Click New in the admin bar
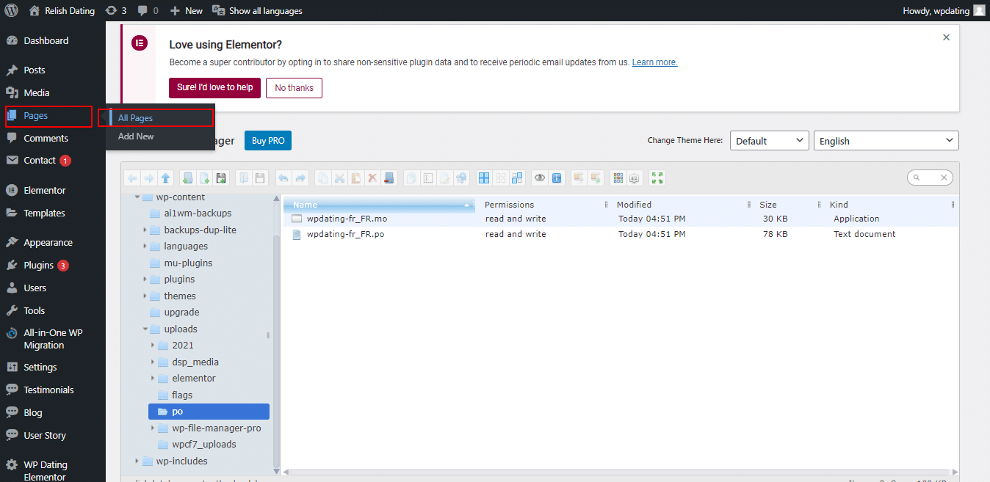 click(186, 10)
